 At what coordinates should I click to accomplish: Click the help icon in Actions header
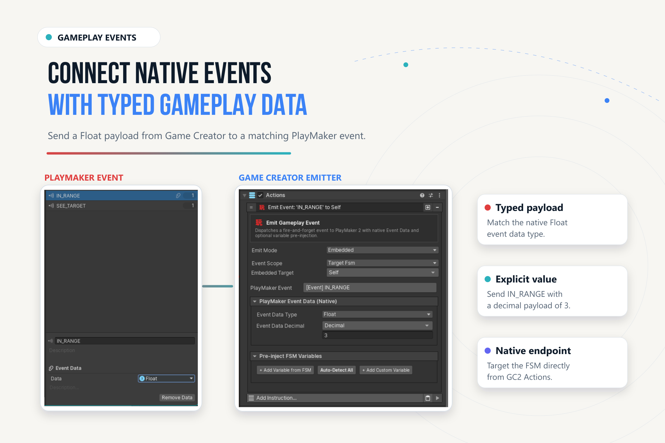click(x=422, y=195)
